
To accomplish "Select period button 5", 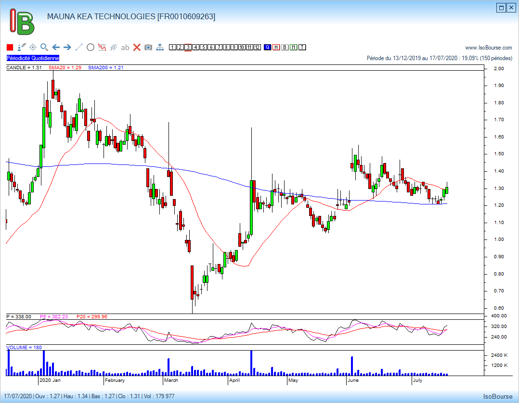I will pos(204,47).
